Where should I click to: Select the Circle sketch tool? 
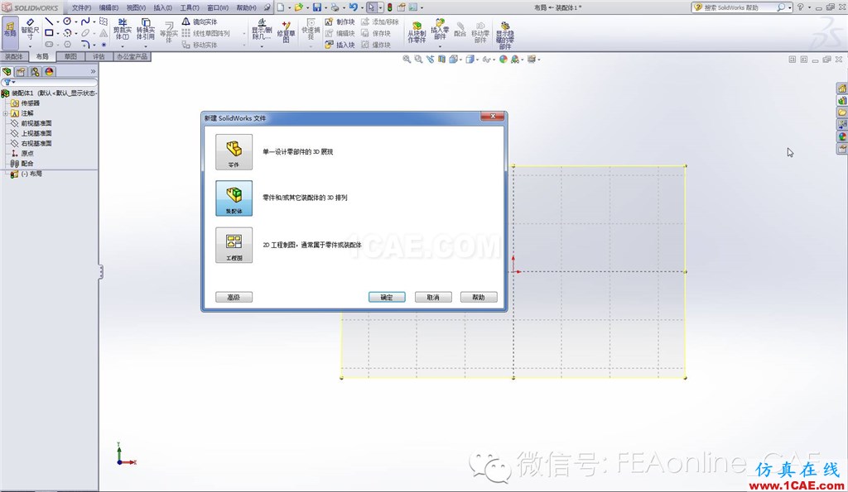pos(67,21)
